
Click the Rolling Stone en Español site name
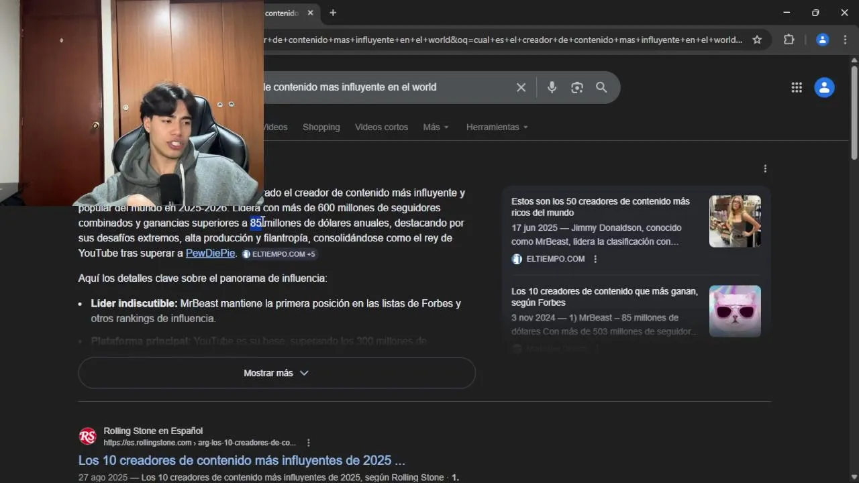(x=153, y=431)
